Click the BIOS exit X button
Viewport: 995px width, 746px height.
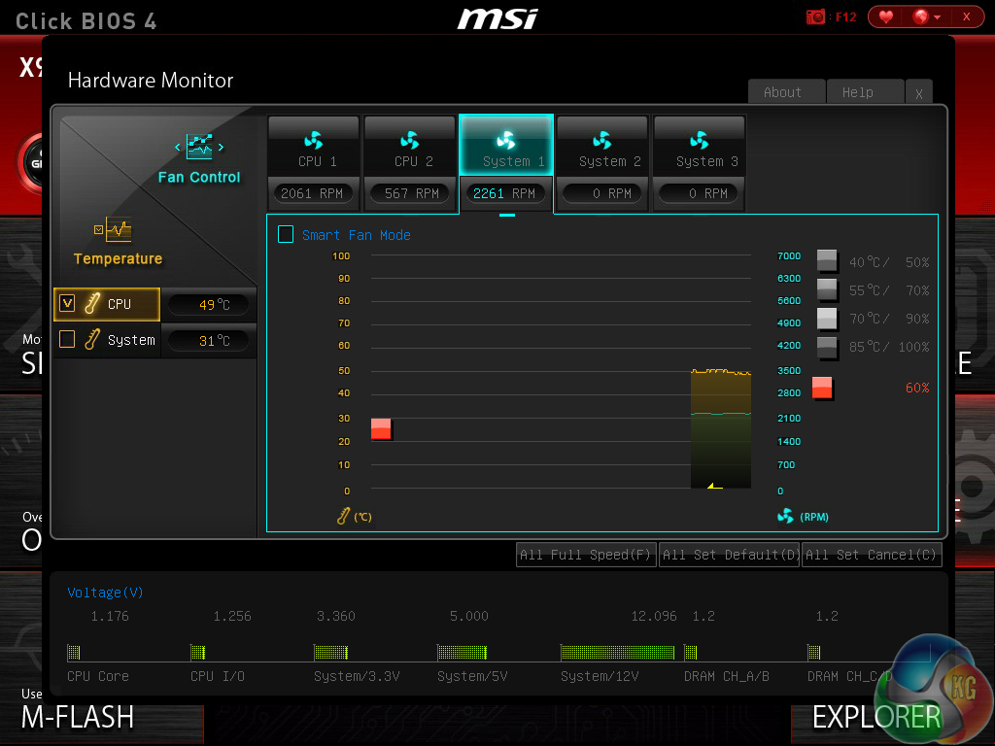coord(967,17)
